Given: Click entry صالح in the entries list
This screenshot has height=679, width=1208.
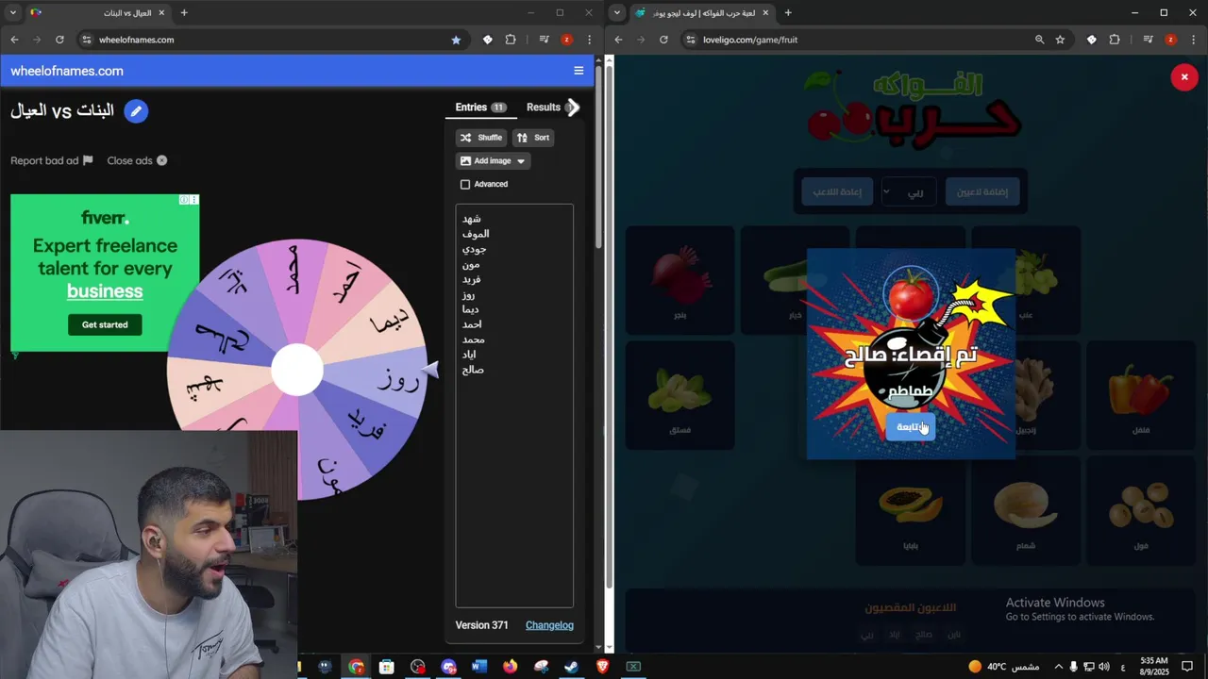Looking at the screenshot, I should tap(473, 370).
